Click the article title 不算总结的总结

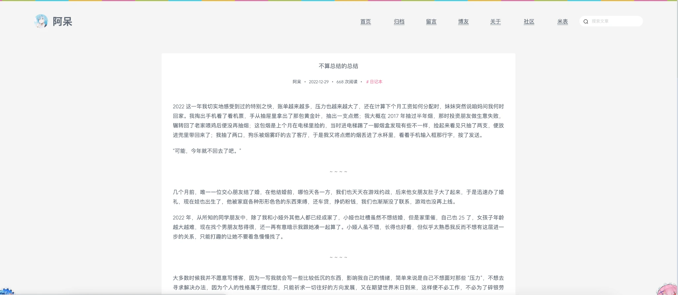tap(338, 66)
